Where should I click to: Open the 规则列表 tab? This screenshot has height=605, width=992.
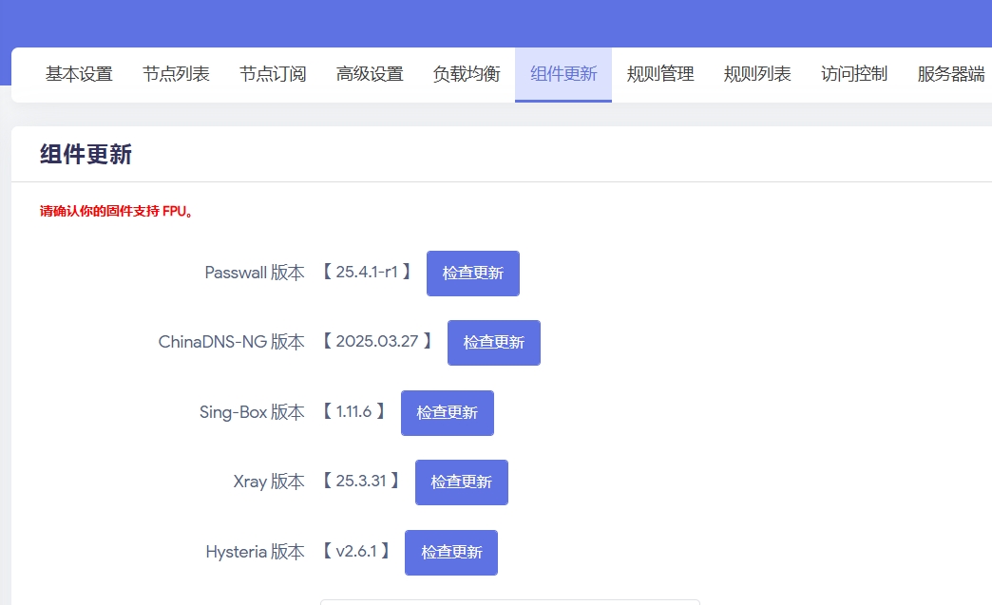pos(757,74)
